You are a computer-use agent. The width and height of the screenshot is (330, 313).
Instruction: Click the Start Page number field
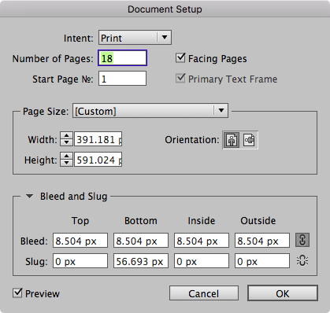coord(122,79)
